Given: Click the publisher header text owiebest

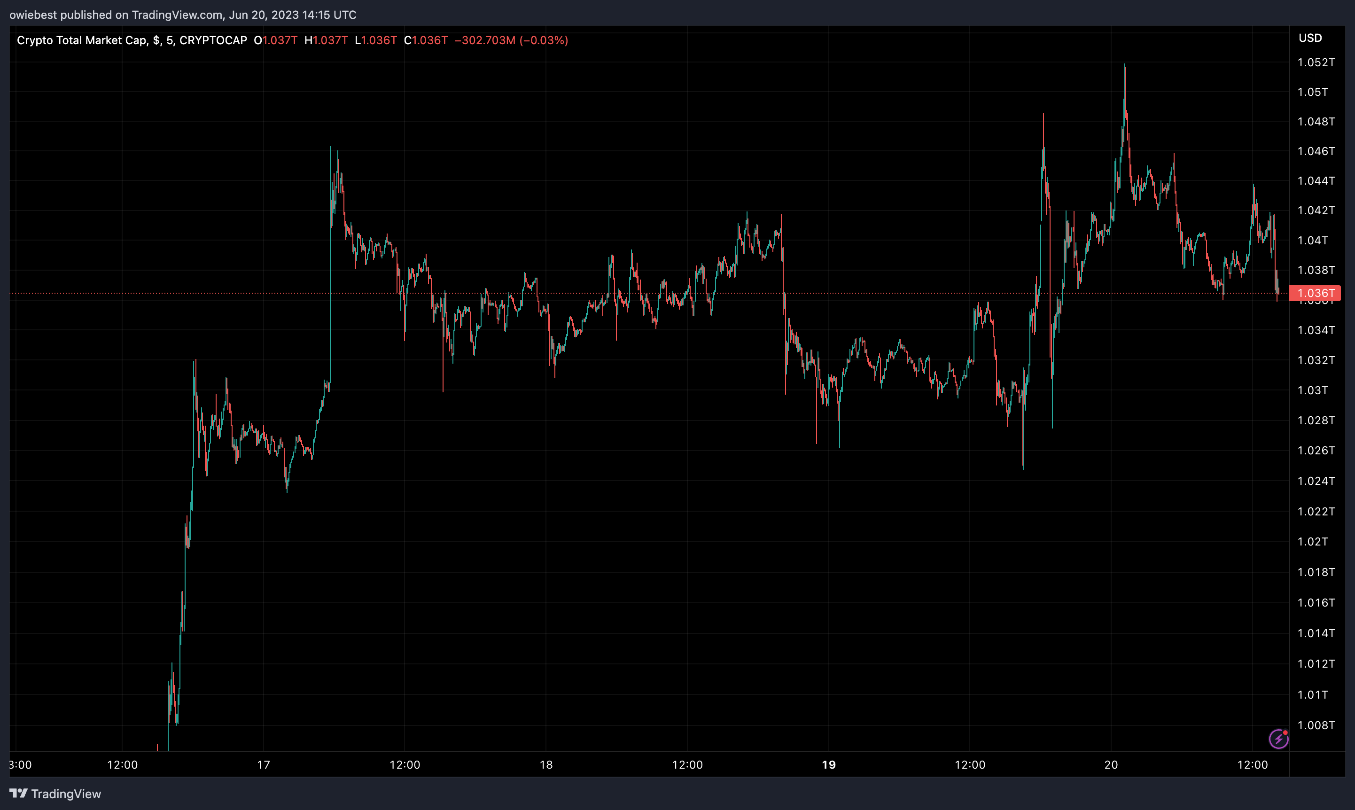Looking at the screenshot, I should [33, 15].
